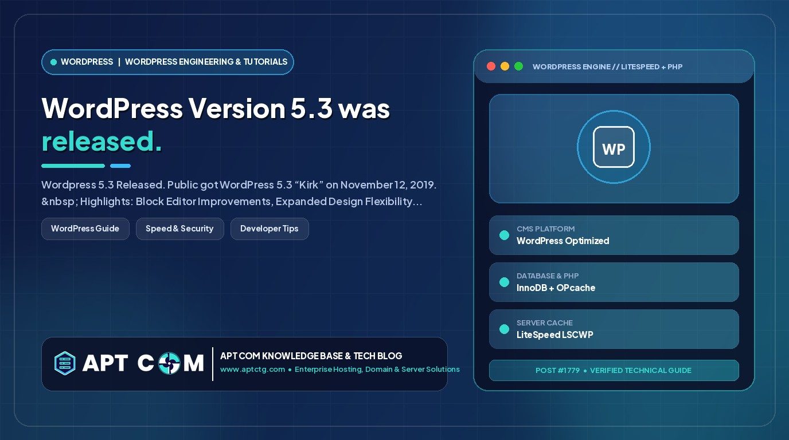789x440 pixels.
Task: Click the green window dot in the mock title bar
Action: [518, 66]
